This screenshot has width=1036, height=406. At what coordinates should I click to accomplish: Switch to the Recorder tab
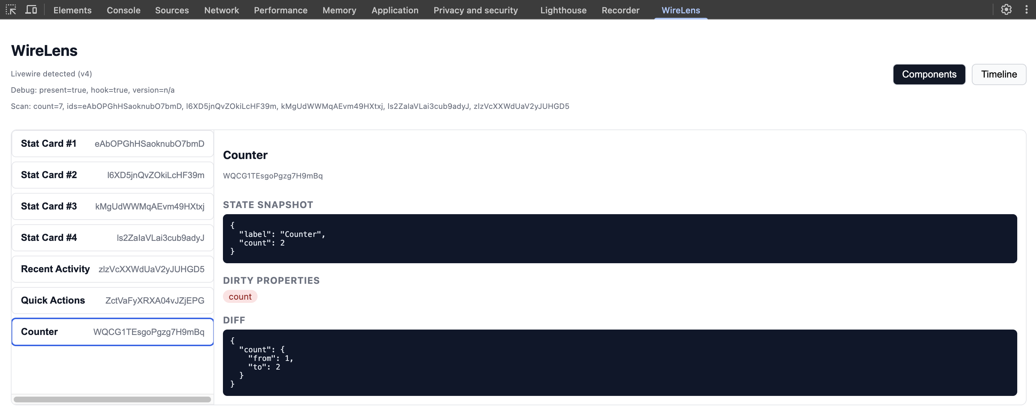click(620, 10)
